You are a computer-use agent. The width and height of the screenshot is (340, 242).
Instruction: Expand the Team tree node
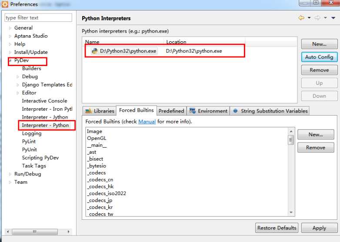(x=10, y=182)
